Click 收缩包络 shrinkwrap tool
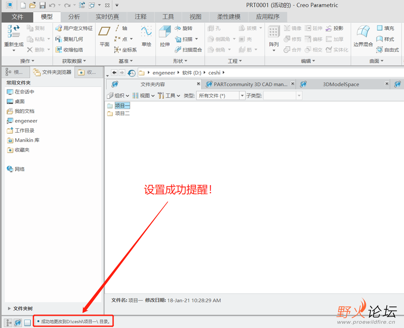 point(69,50)
